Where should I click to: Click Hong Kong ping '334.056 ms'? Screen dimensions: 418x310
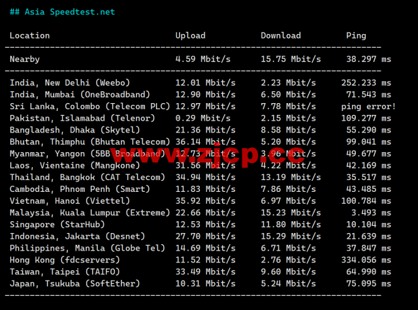pos(366,260)
